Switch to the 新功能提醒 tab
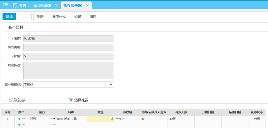Viewport: 268px width, 129px height. (42, 5)
